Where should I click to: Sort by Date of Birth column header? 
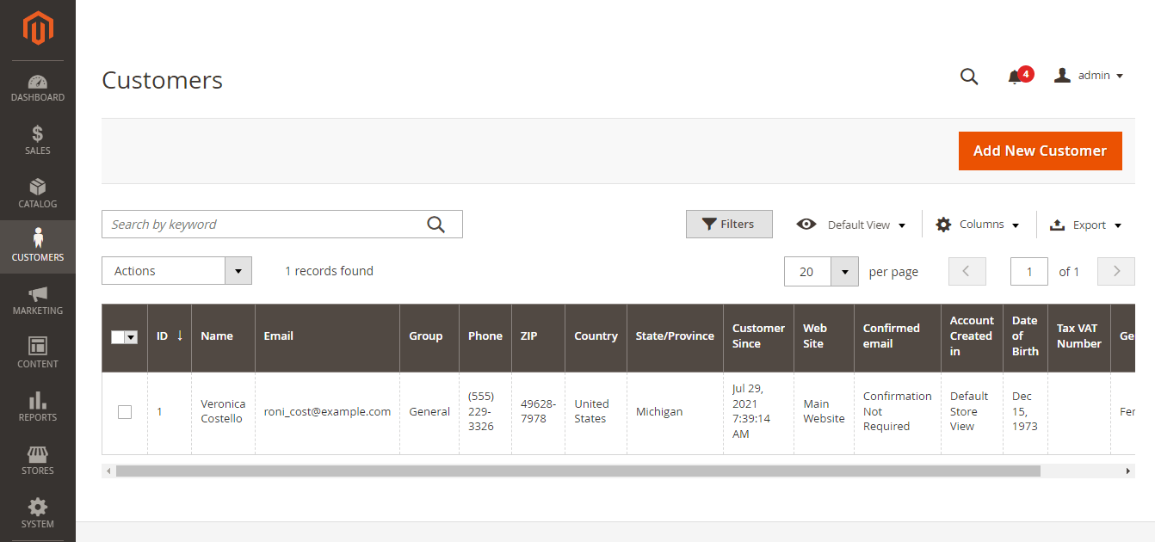point(1025,336)
